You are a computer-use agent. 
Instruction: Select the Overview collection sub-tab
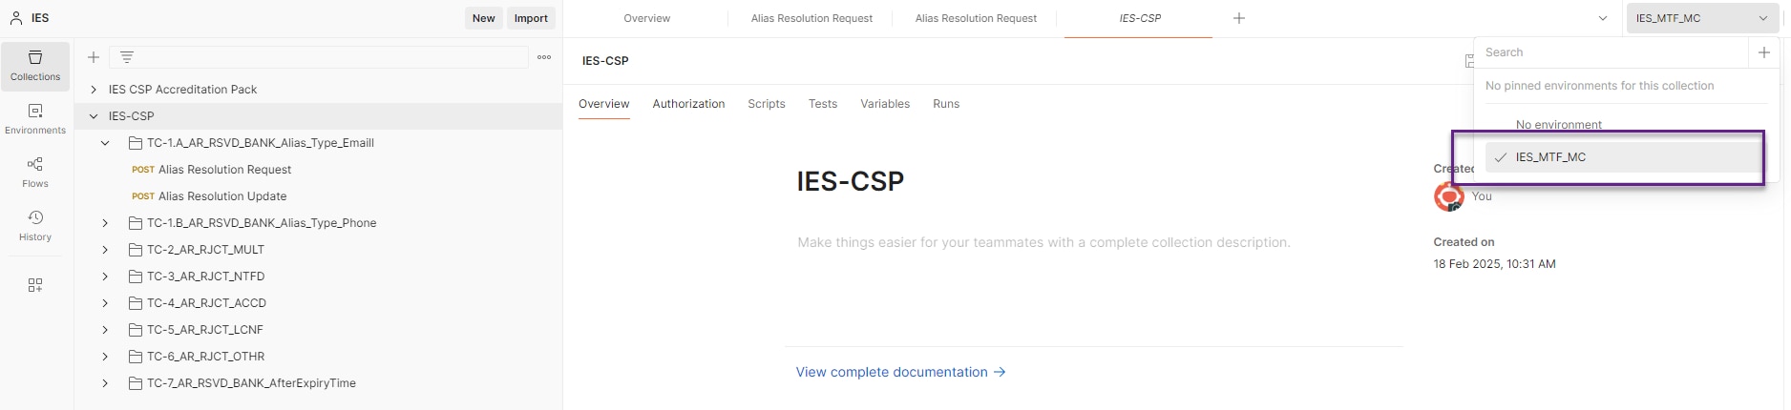604,104
